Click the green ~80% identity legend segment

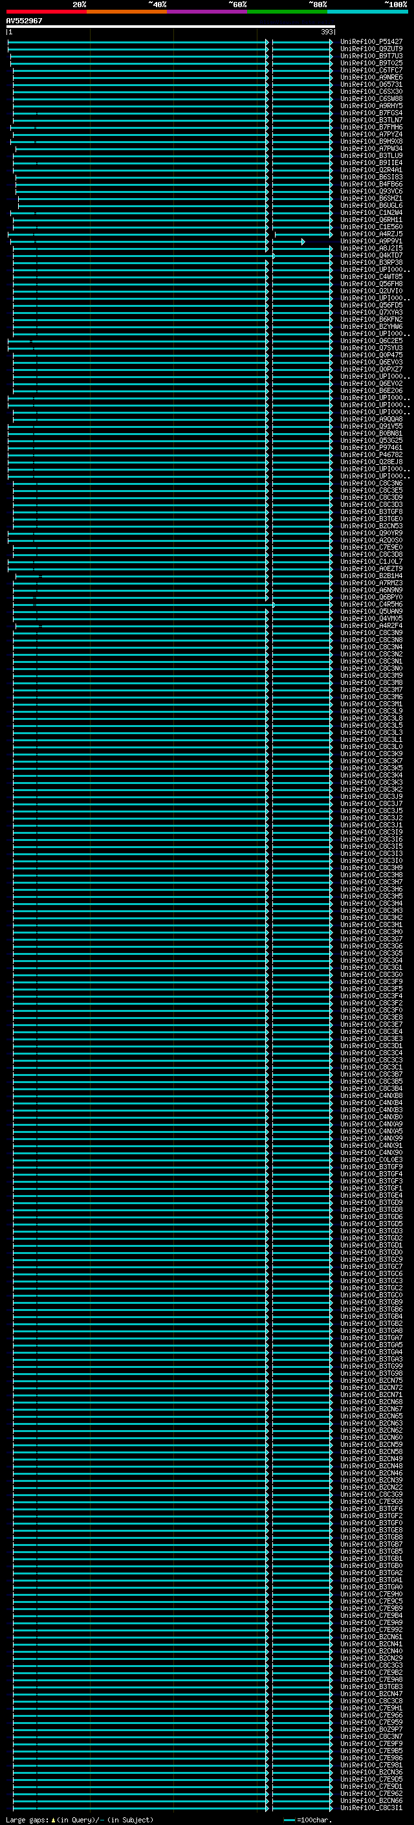click(287, 12)
